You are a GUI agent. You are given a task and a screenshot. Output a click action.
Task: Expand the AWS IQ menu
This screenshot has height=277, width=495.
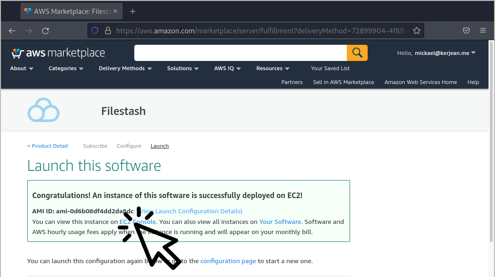227,68
